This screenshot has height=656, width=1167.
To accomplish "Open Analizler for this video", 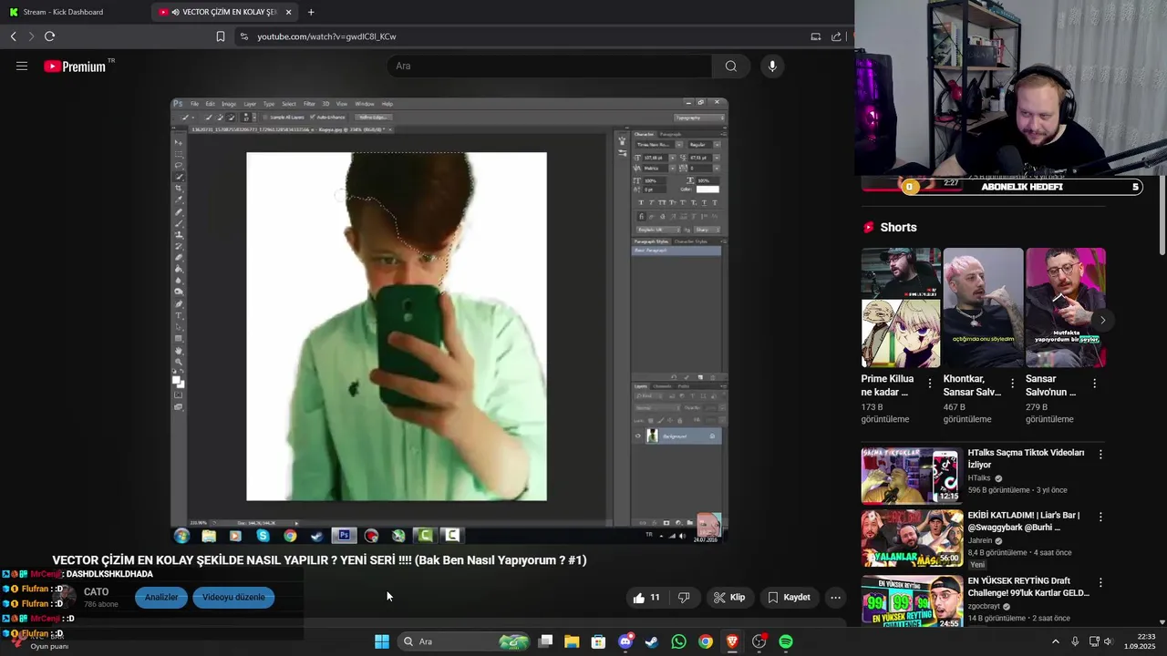I will click(161, 598).
